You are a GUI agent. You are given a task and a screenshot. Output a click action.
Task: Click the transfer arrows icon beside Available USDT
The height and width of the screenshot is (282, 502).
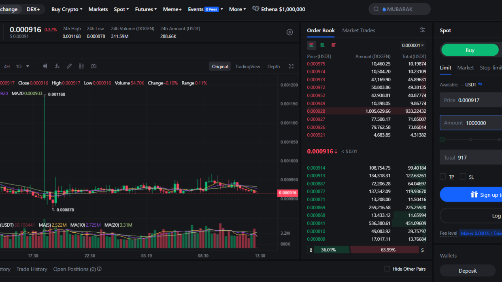(480, 84)
